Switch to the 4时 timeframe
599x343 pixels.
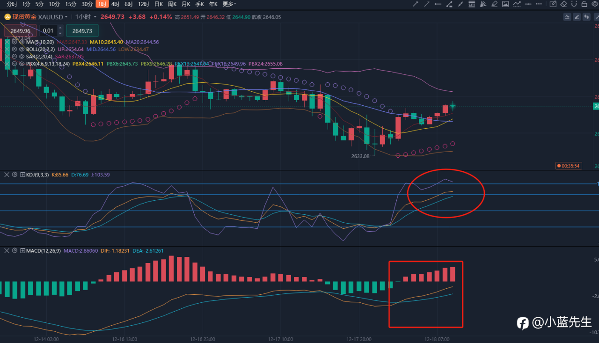[x=115, y=4]
